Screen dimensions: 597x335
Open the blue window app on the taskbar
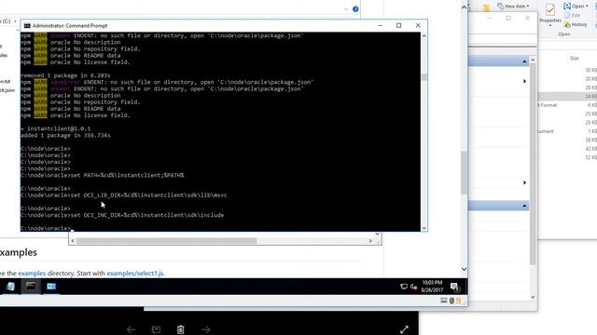[51, 287]
